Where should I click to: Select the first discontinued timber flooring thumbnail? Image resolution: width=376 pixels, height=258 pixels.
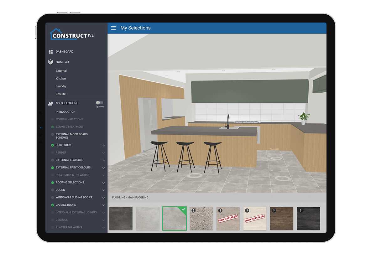(228, 219)
